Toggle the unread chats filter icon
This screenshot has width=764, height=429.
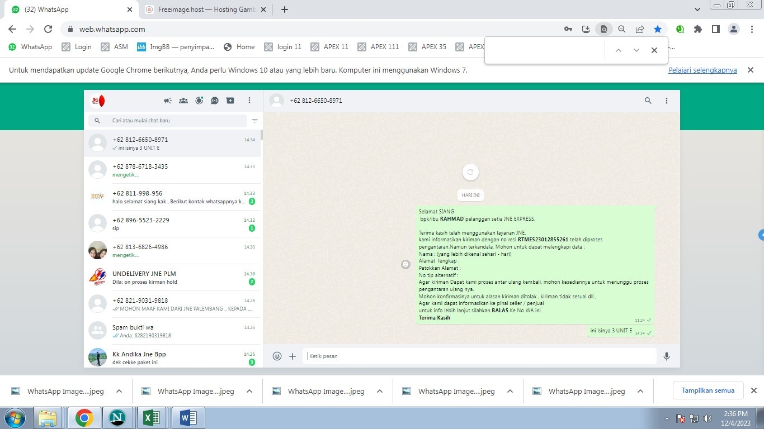255,121
